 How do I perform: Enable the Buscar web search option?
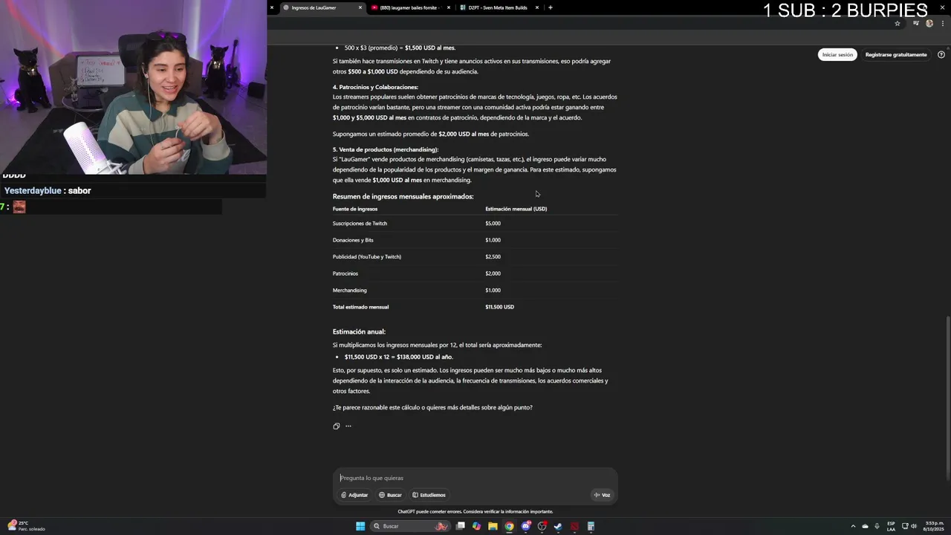390,495
